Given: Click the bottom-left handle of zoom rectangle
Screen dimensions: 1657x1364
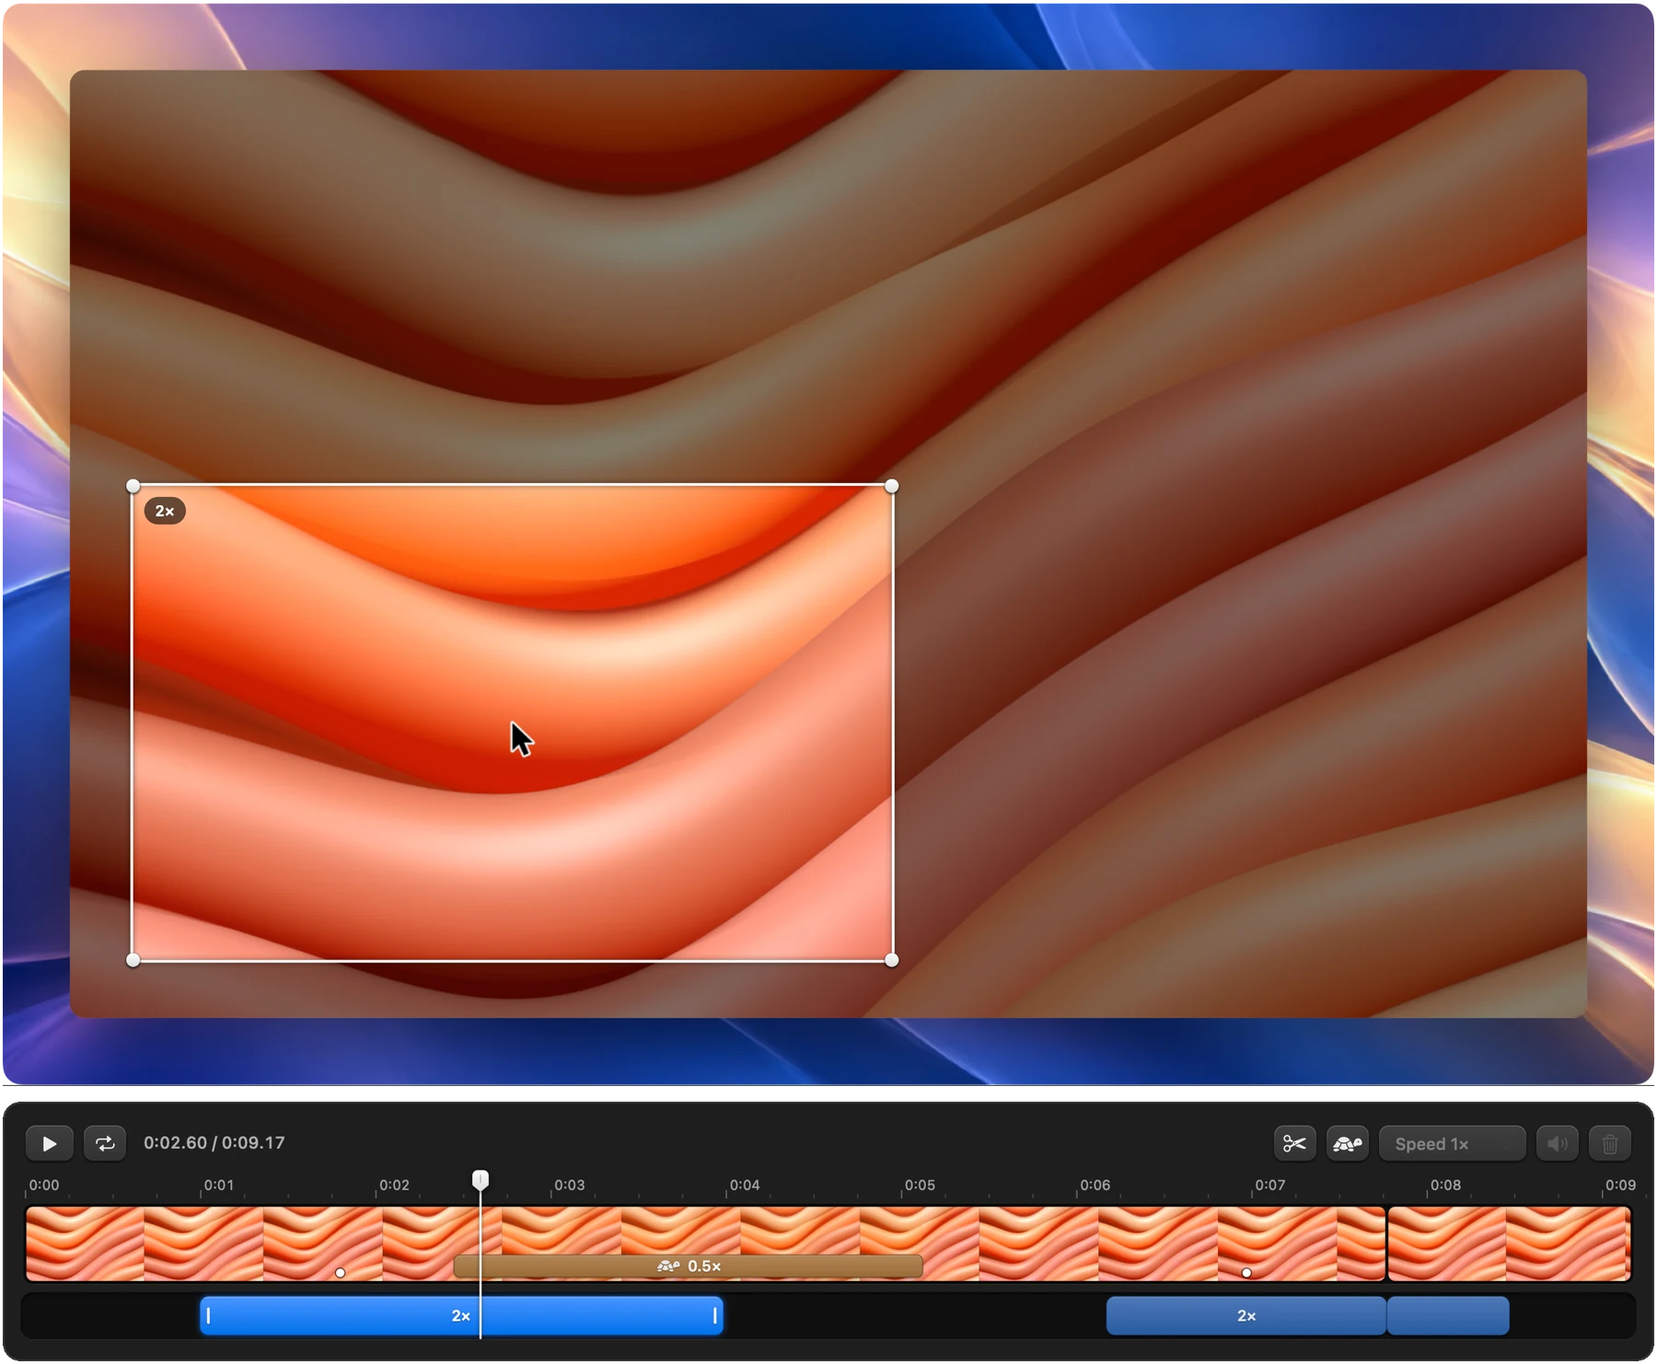Looking at the screenshot, I should [x=133, y=960].
